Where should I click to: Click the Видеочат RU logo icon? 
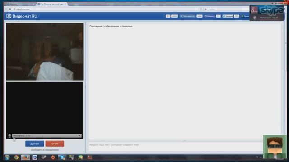9,16
